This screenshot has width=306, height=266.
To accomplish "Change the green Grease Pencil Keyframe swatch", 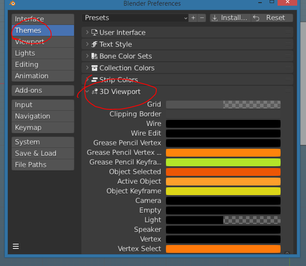I will (x=223, y=162).
